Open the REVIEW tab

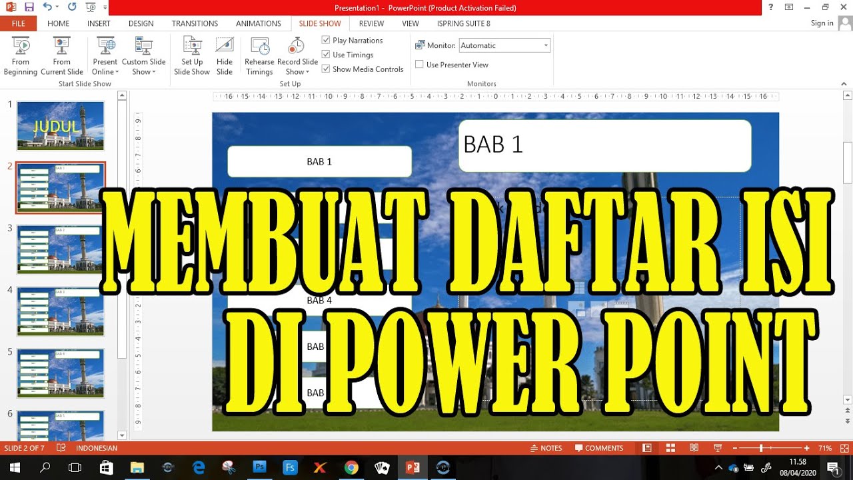pos(371,23)
